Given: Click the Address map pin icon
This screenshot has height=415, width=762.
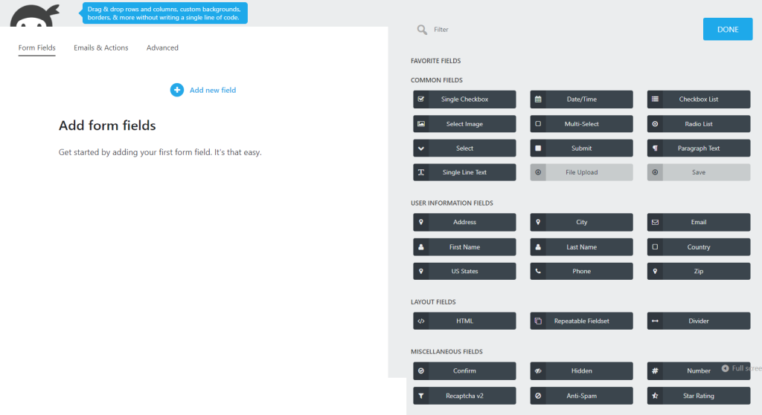Looking at the screenshot, I should [x=421, y=222].
